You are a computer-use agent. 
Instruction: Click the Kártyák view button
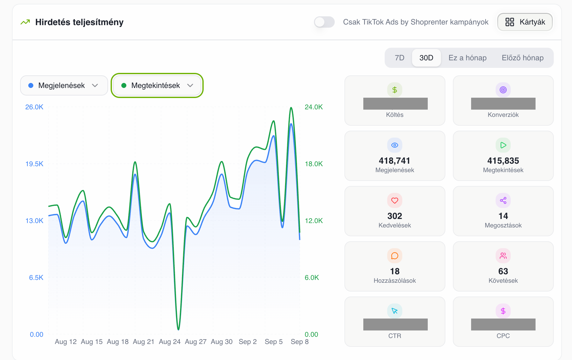tap(525, 22)
